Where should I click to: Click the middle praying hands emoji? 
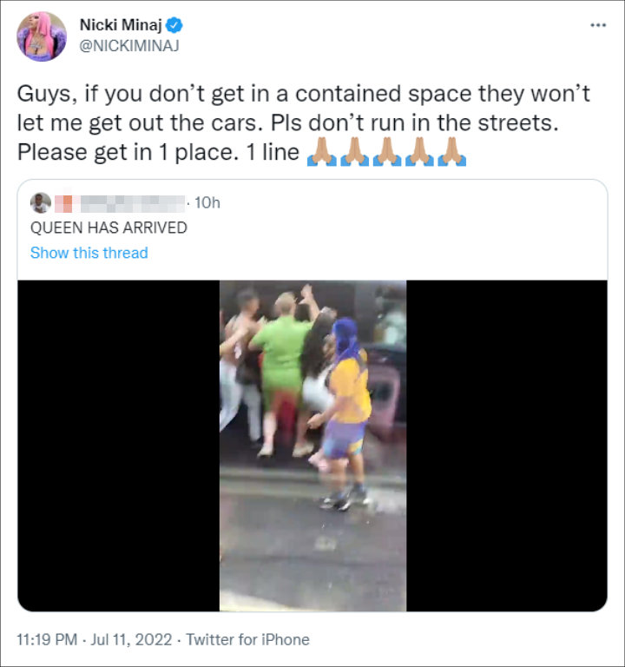coord(387,152)
